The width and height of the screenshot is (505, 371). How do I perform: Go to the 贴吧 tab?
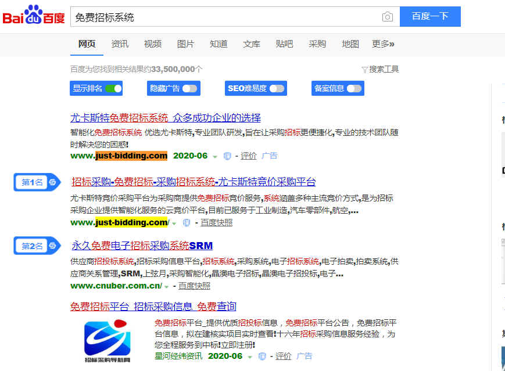(x=284, y=44)
